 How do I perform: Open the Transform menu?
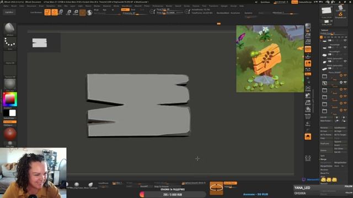(x=213, y=6)
